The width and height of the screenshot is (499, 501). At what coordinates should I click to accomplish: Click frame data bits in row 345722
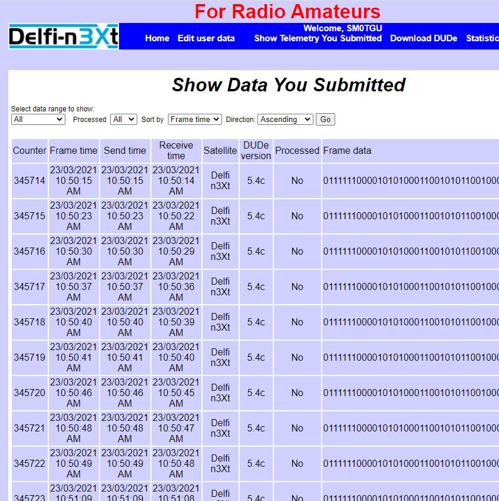coord(411,464)
